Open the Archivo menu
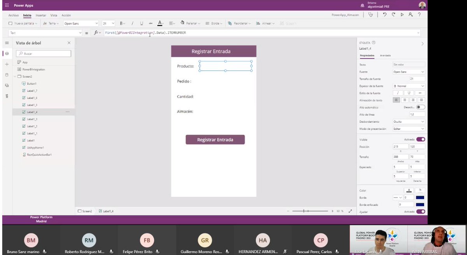Viewport: 467px width, 255px height. pos(14,15)
